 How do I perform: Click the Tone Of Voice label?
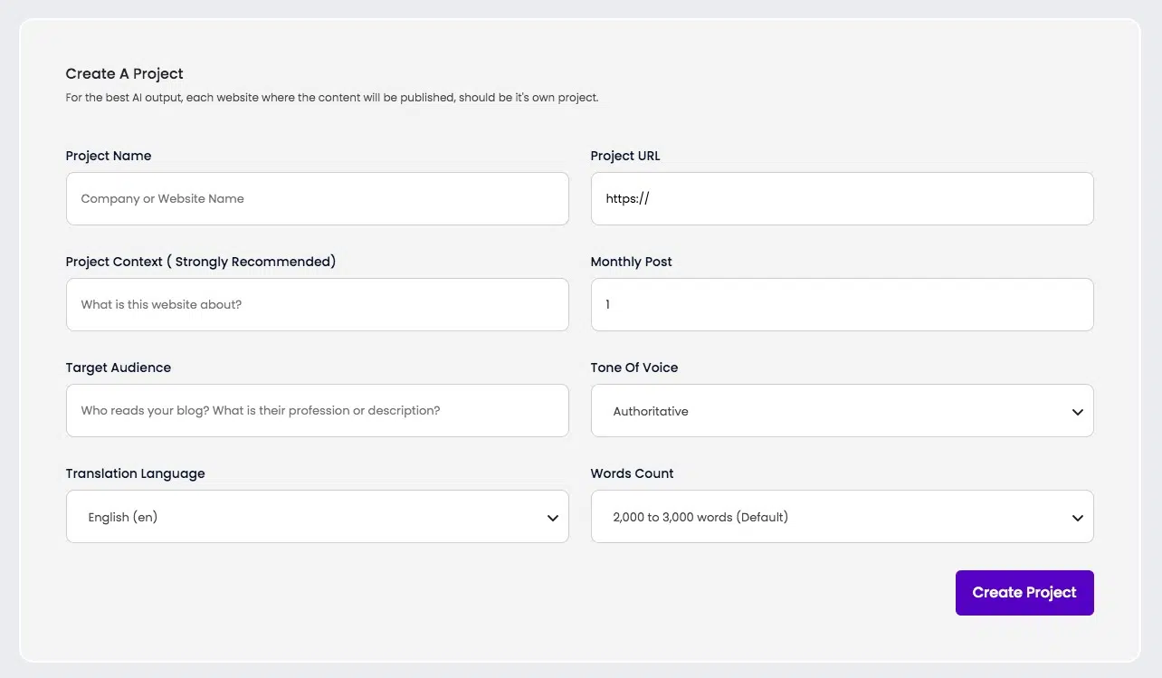[633, 368]
